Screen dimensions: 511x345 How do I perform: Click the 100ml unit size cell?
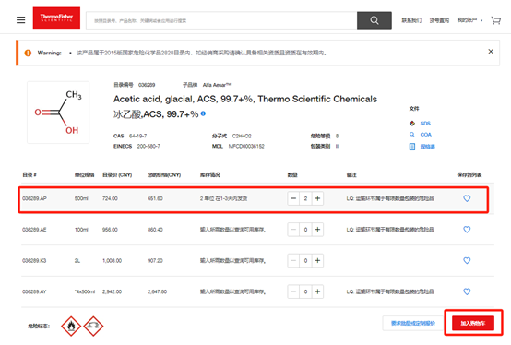coord(81,230)
